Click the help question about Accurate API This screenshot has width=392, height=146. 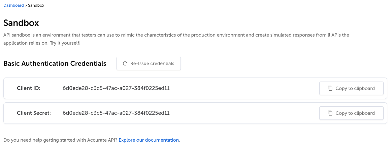tap(60, 140)
